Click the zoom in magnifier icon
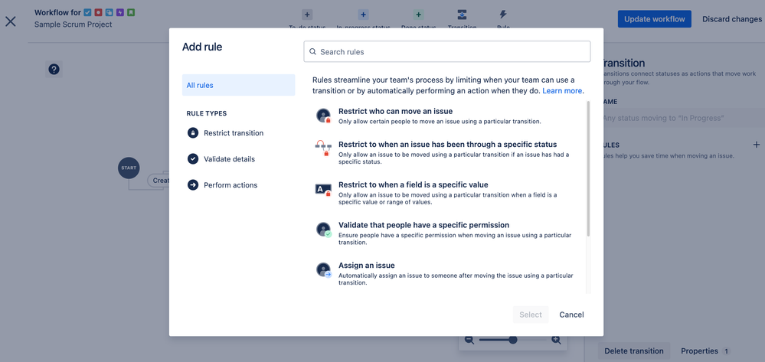The width and height of the screenshot is (765, 362). coord(556,340)
